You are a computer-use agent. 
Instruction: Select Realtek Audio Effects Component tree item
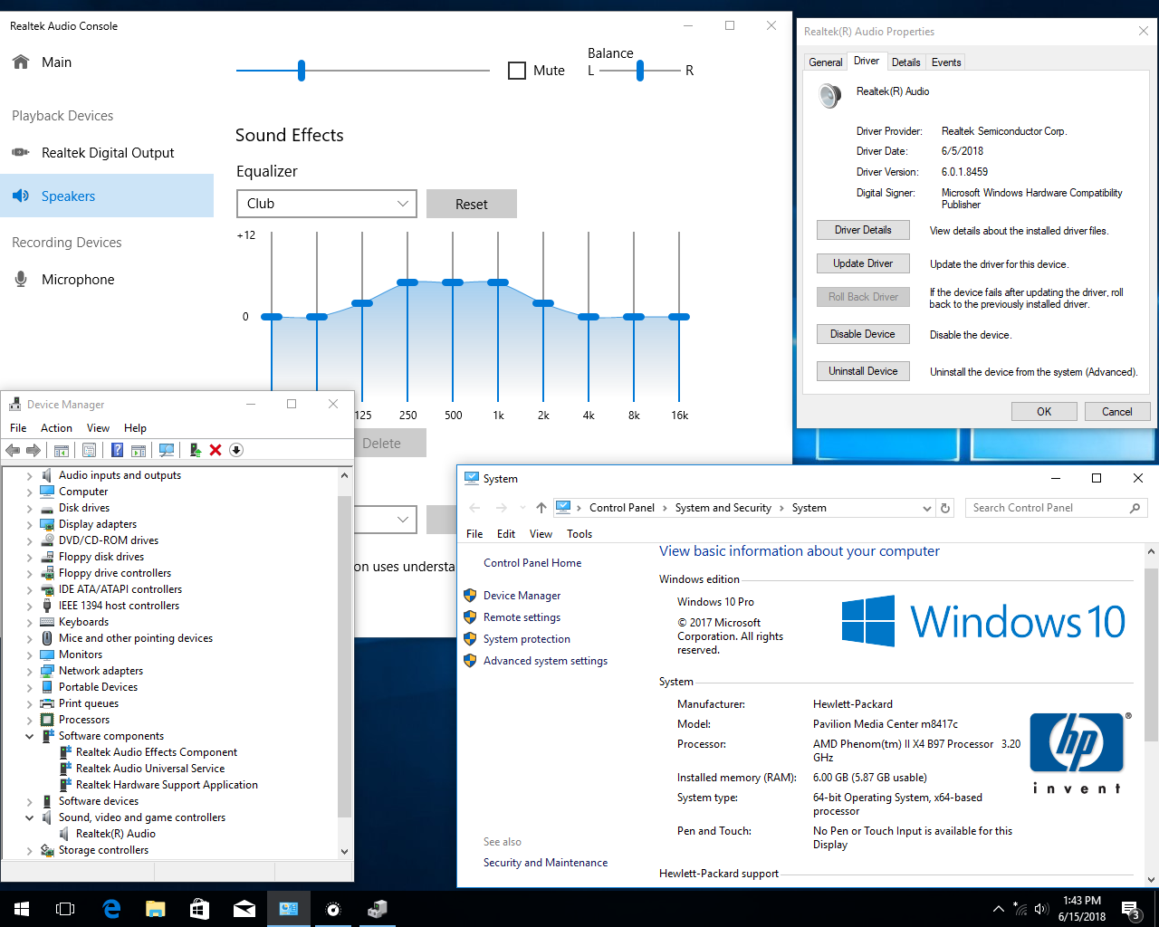pos(156,752)
